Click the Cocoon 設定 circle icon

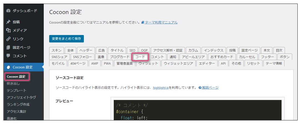pos(8,67)
